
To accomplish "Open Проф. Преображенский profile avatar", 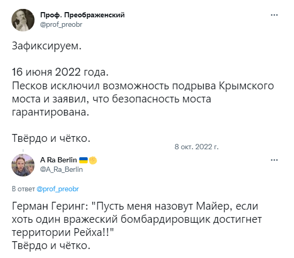I will click(x=23, y=20).
